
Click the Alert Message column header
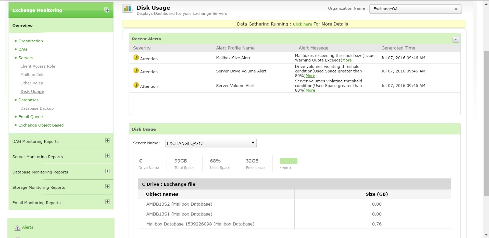click(314, 48)
